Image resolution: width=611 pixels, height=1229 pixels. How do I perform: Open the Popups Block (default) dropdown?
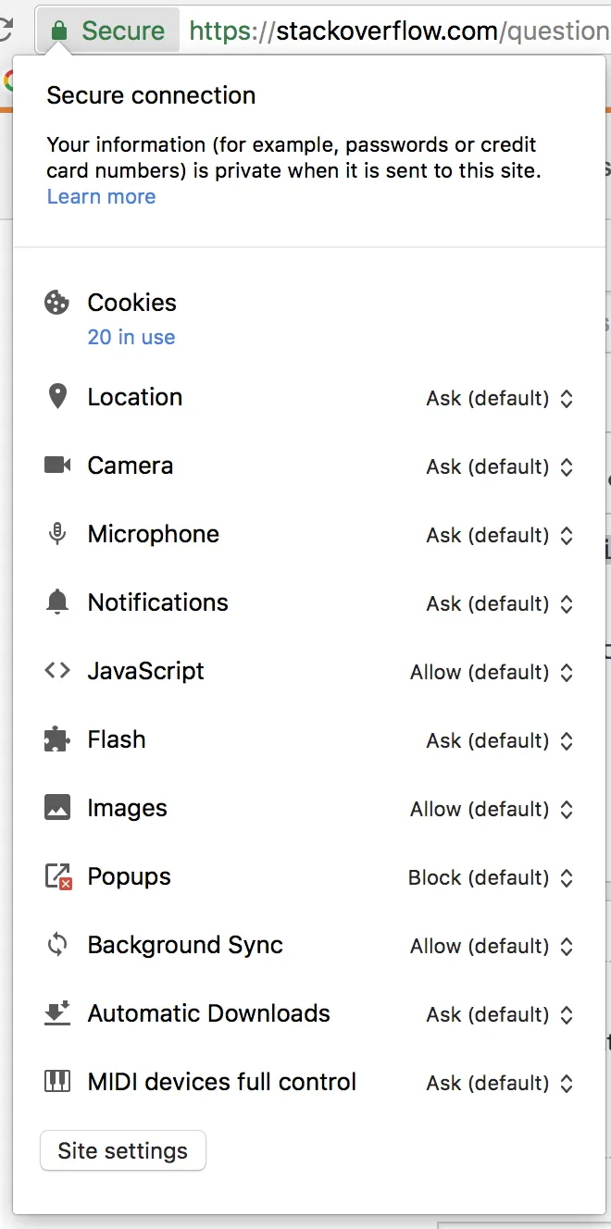pos(491,878)
